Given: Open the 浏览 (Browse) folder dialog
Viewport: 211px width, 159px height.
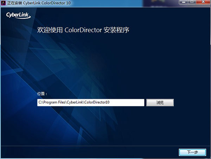Looking at the screenshot, I should [160, 103].
